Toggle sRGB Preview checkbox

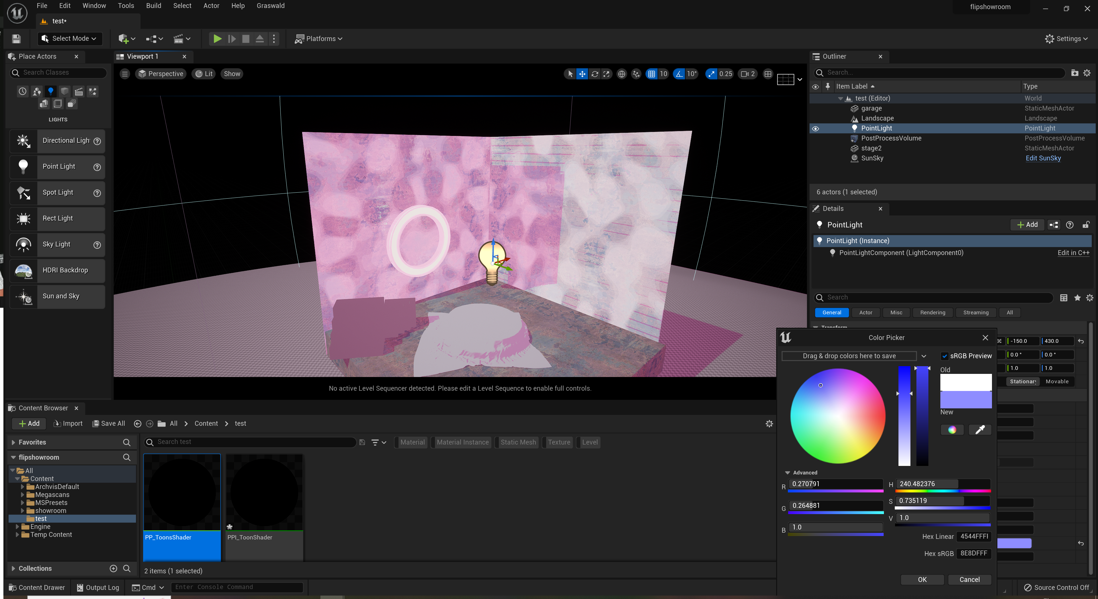[945, 356]
